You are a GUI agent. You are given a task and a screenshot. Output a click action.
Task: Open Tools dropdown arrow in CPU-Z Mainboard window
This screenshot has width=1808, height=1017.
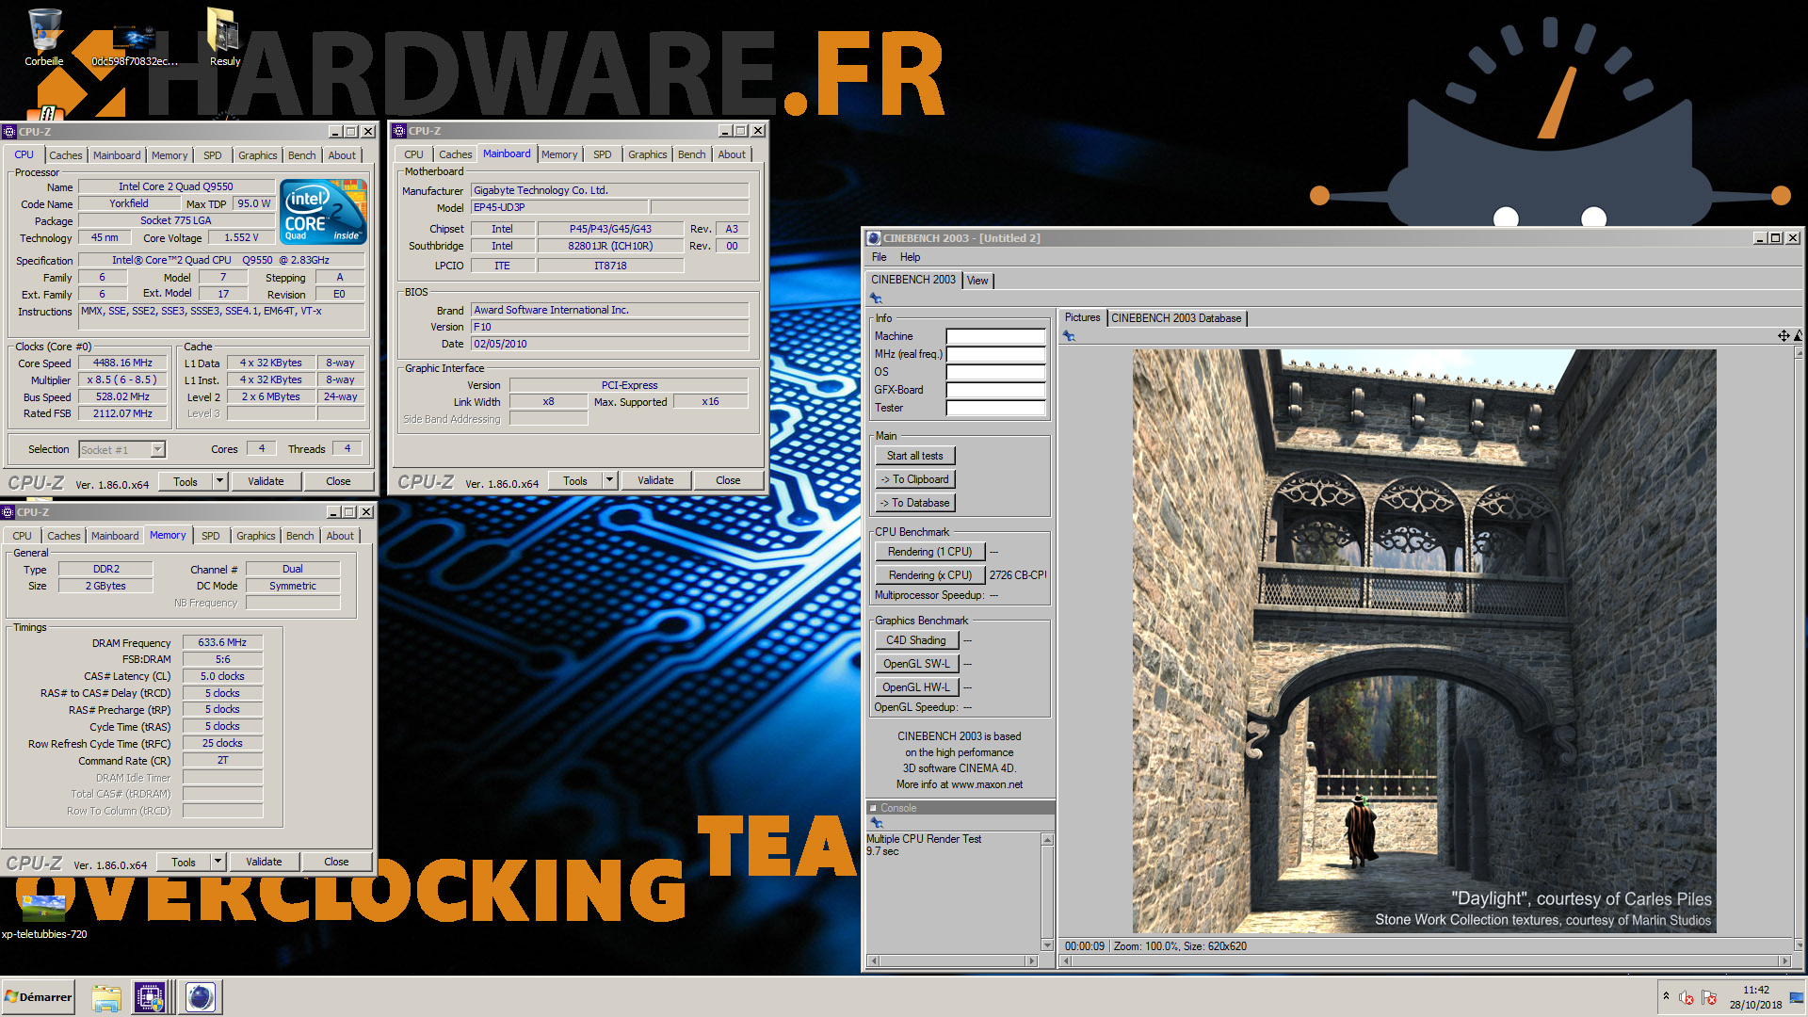point(609,480)
